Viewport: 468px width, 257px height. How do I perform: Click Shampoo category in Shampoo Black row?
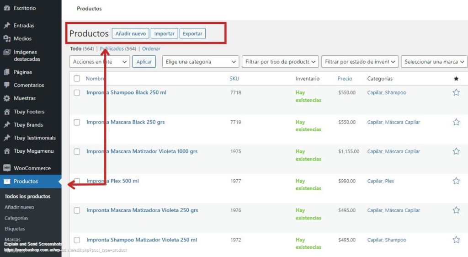(x=395, y=92)
